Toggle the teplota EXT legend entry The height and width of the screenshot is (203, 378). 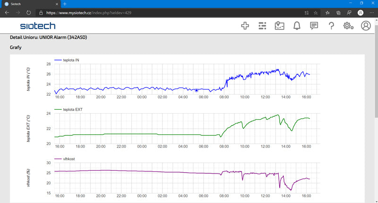click(69, 109)
